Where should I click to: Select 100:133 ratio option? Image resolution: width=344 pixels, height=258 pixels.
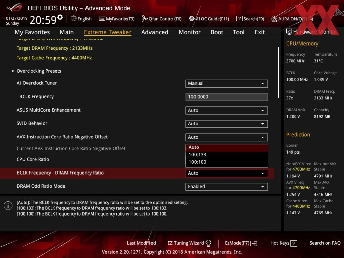(227, 155)
